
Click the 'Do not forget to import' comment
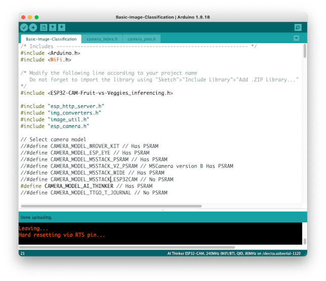point(164,79)
